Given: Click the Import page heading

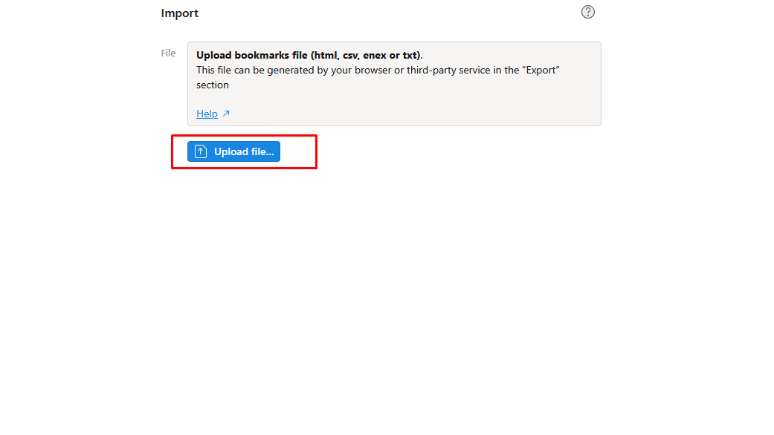Looking at the screenshot, I should point(178,13).
